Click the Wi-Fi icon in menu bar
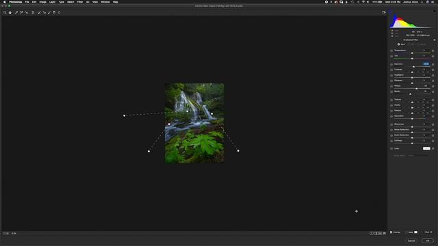Screen dimensions: 438x246 coord(363,2)
